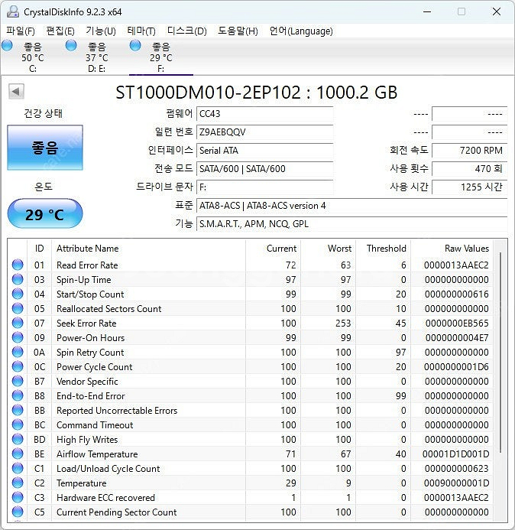The image size is (515, 530).
Task: Click the drive letter field F:
Action: 265,187
